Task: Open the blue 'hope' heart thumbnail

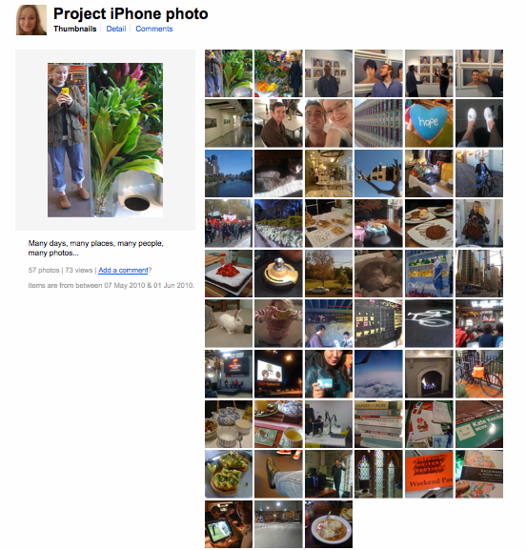Action: (429, 123)
